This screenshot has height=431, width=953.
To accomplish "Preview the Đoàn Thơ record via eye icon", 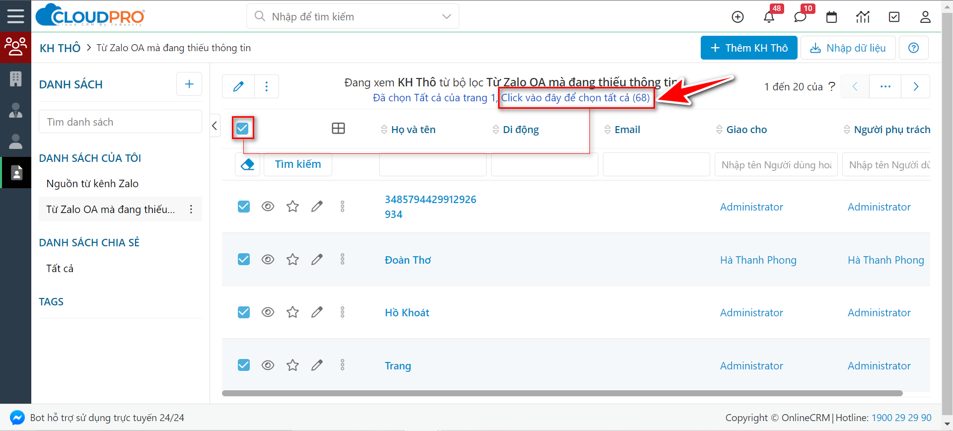I will (x=268, y=259).
